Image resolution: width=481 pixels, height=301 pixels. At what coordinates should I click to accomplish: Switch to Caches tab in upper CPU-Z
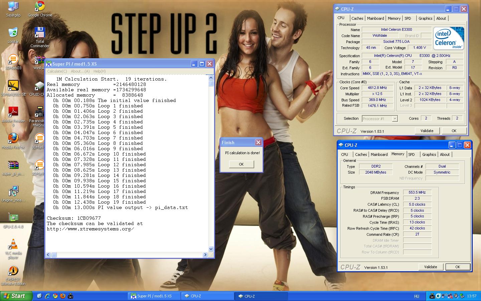(357, 18)
